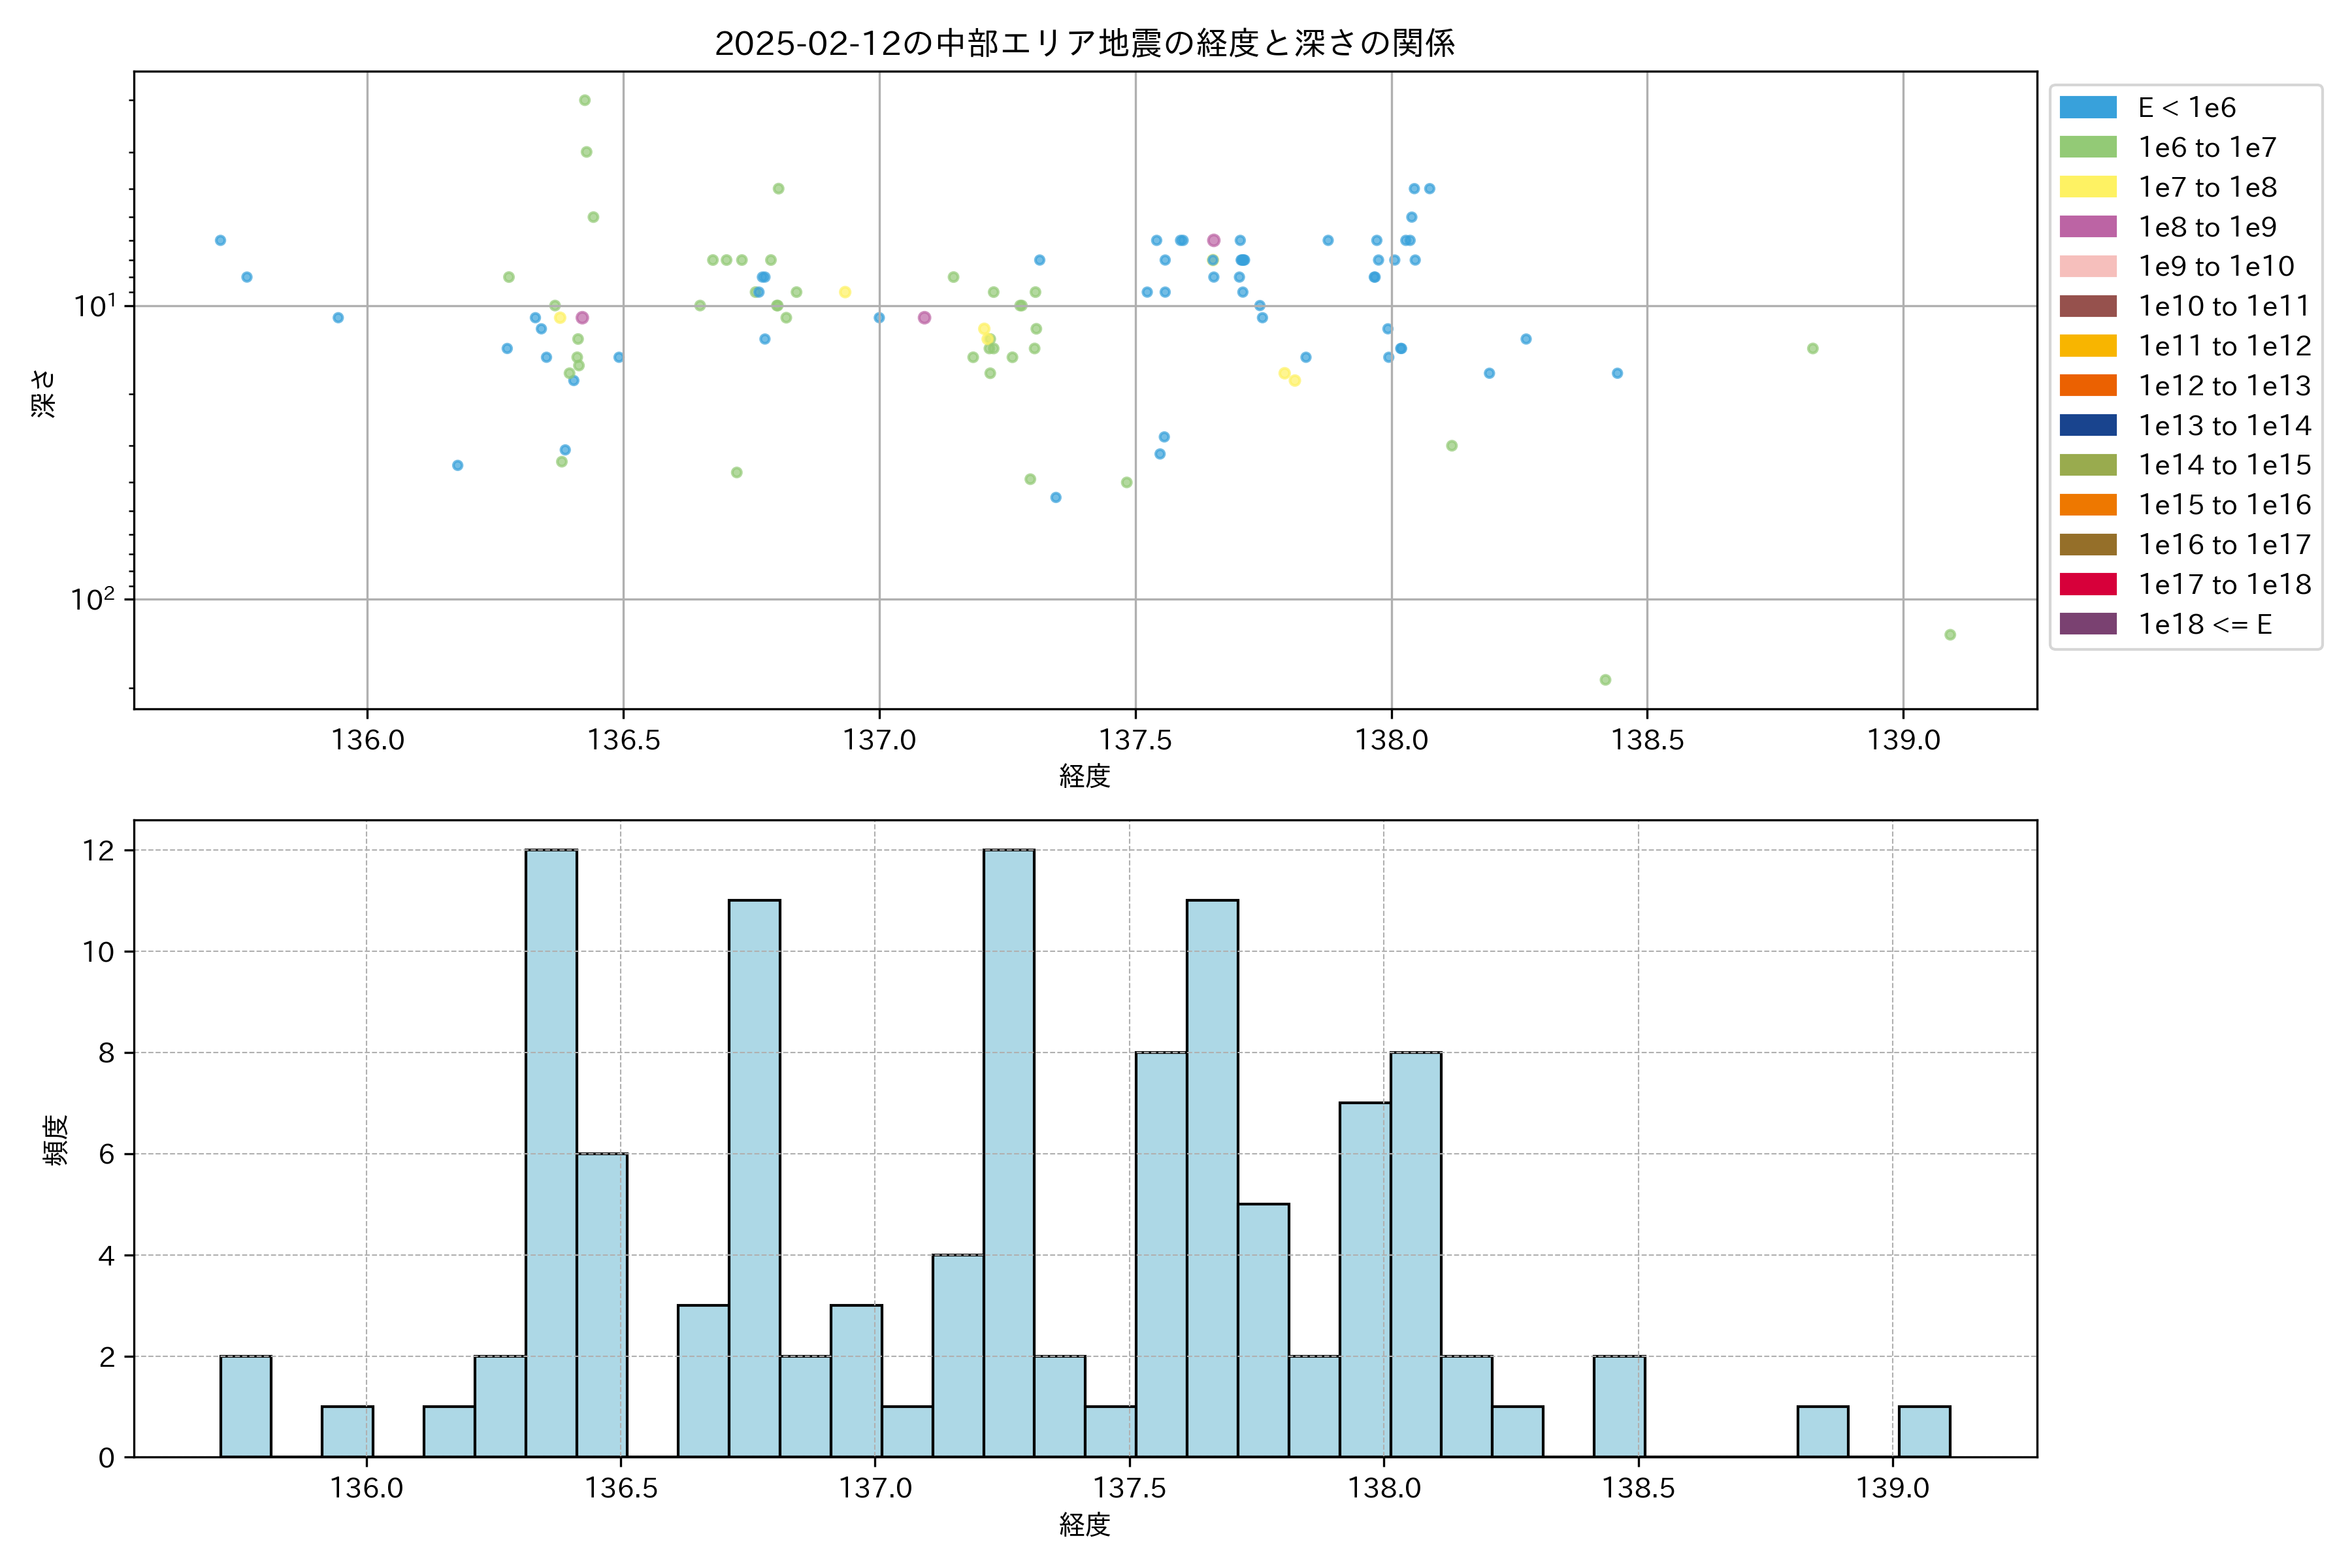Click the green scatter point at the plot top
This screenshot has height=1568, width=2352.
coord(585,100)
